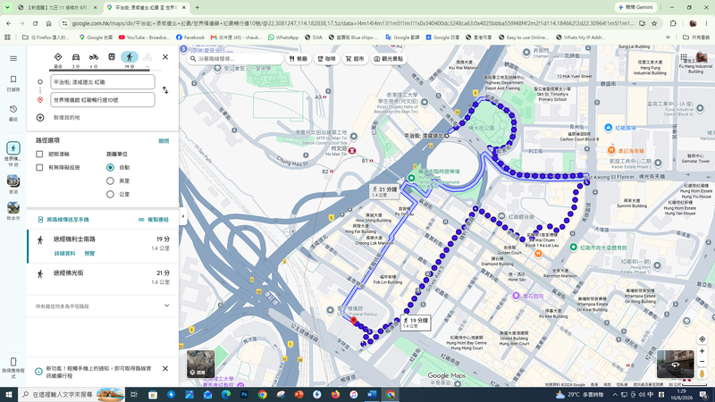Click the 預覽 preview link
The height and width of the screenshot is (402, 715).
tap(89, 254)
